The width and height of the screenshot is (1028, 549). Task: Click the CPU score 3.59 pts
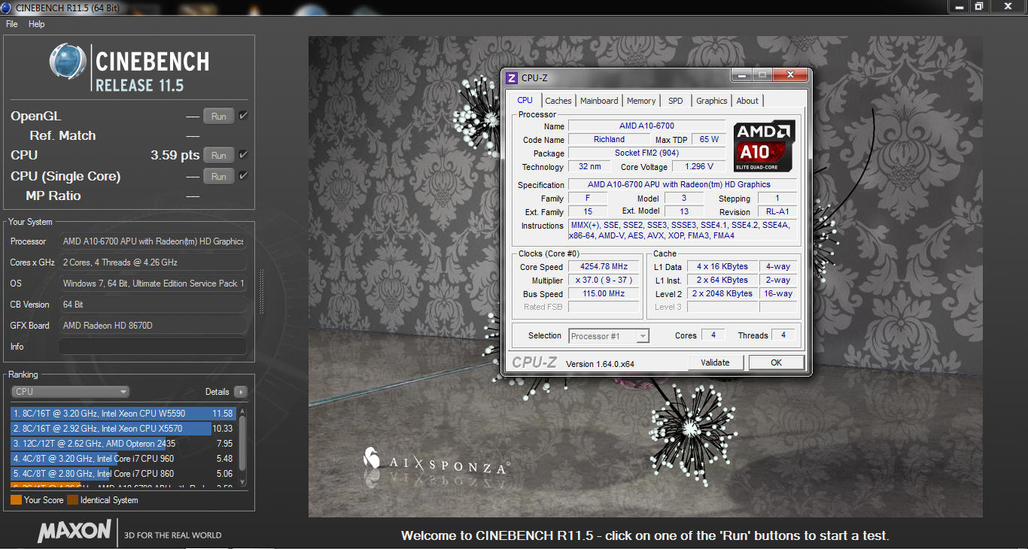tap(175, 156)
